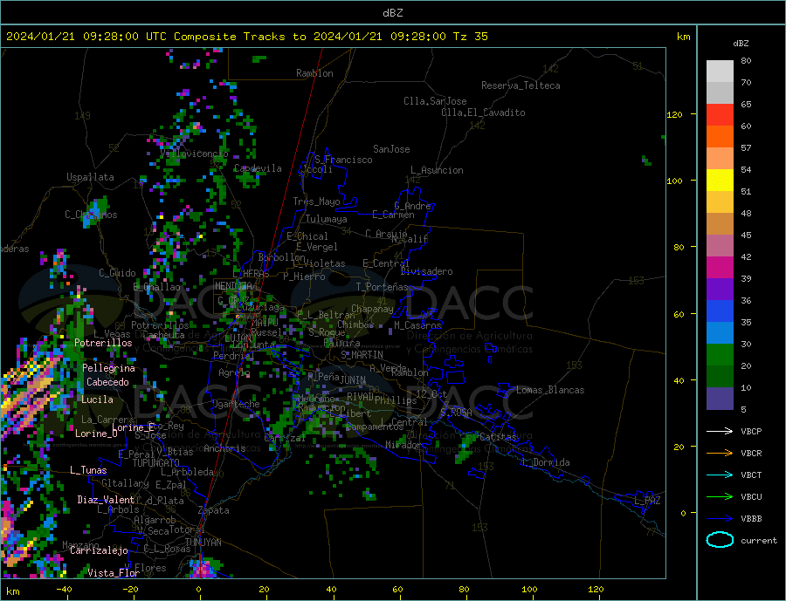This screenshot has height=601, width=786.
Task: Pick the purple swatch next to 39
Action: click(720, 289)
